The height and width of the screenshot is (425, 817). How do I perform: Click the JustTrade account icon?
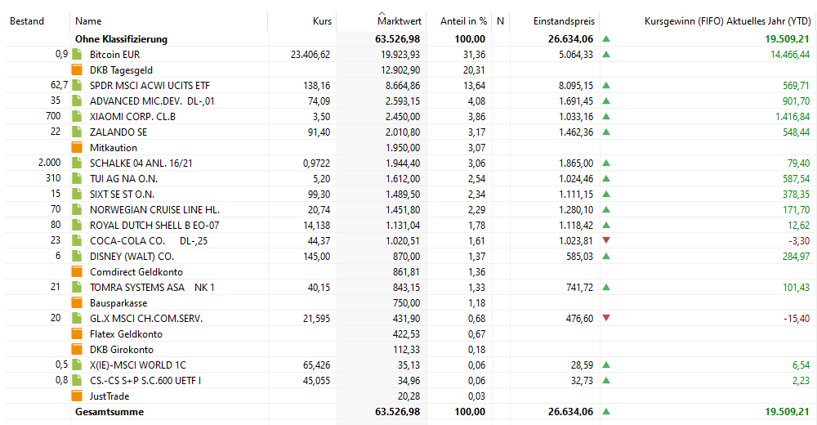(78, 396)
